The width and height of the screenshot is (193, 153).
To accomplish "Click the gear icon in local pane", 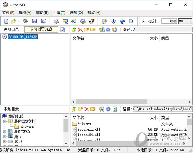I will pyautogui.click(x=108, y=109).
